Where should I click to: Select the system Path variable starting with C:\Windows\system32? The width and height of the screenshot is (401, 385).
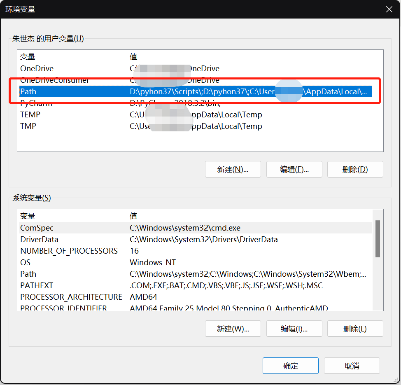(x=196, y=274)
